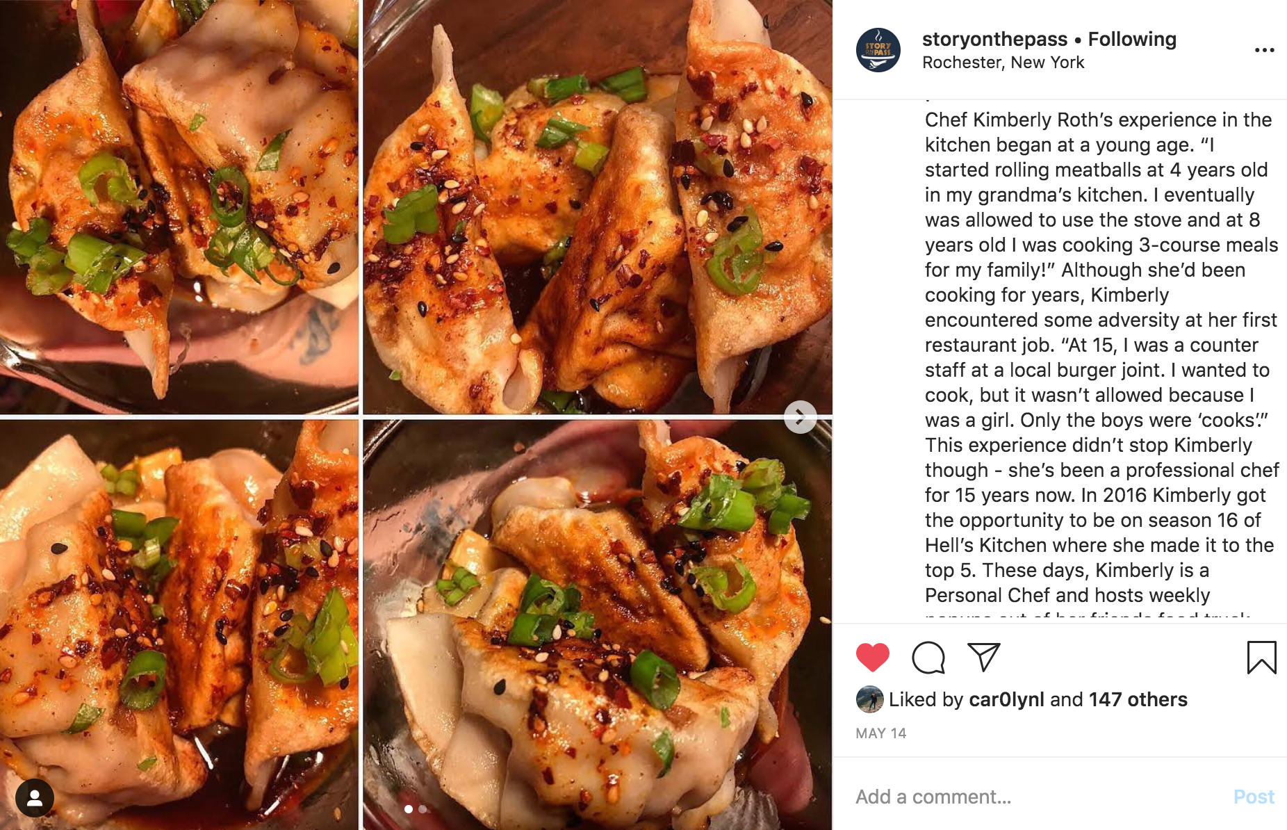Image resolution: width=1287 pixels, height=830 pixels.
Task: Go to next photo with arrow
Action: coord(800,417)
